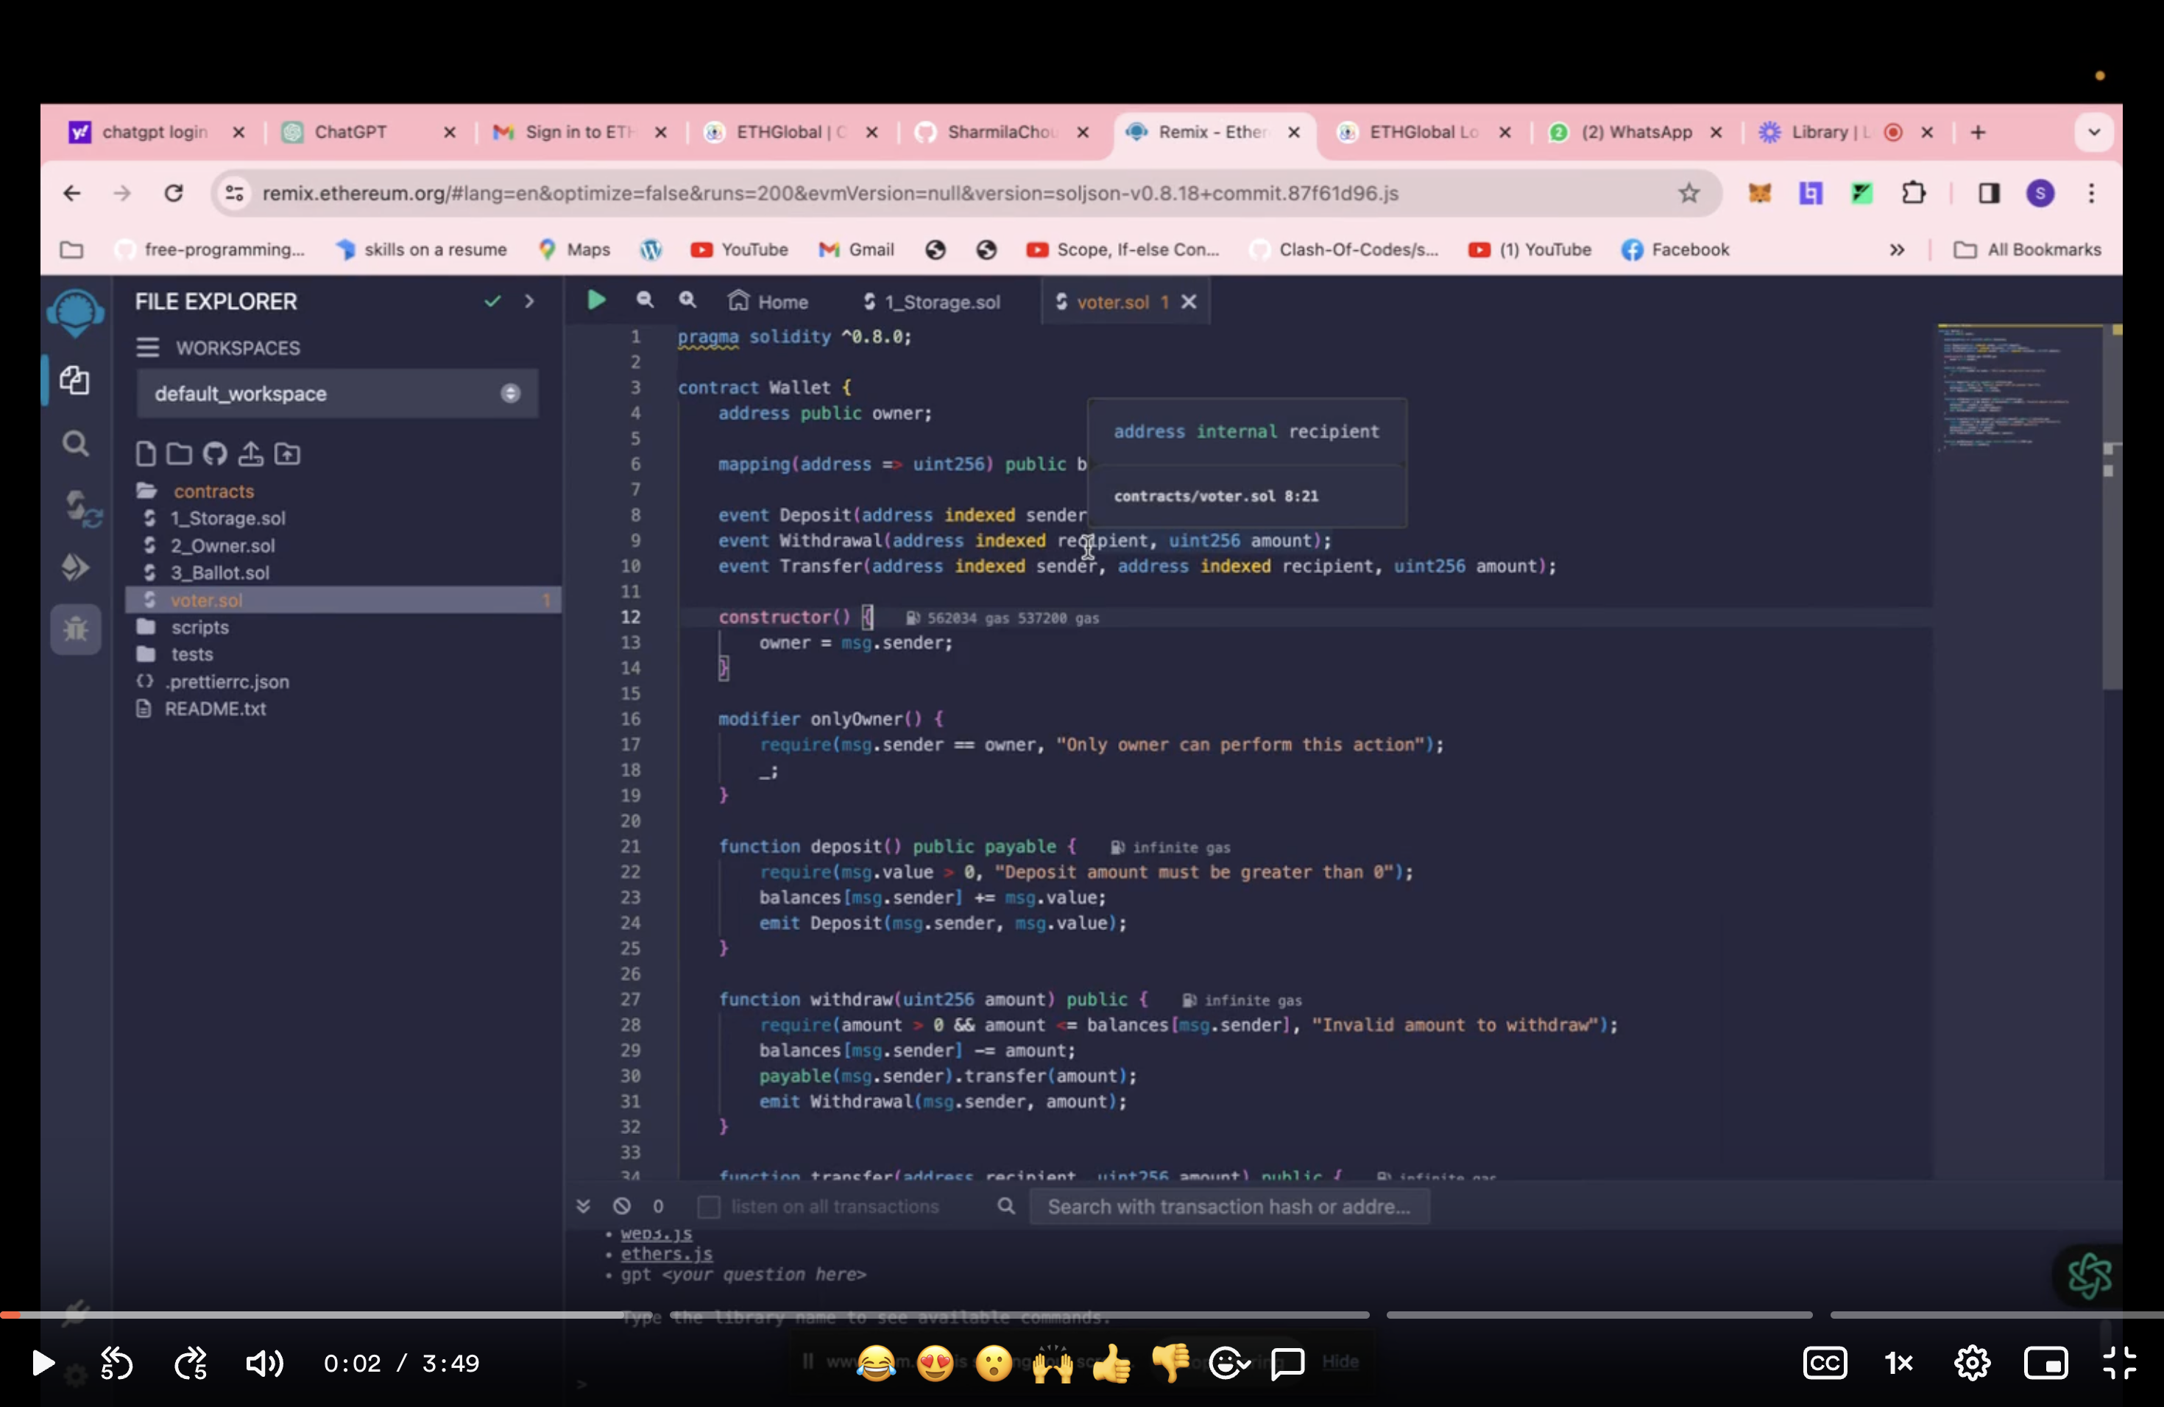Click the ethers.js link in terminal
Screen dimensions: 2164x1407
coord(666,1253)
